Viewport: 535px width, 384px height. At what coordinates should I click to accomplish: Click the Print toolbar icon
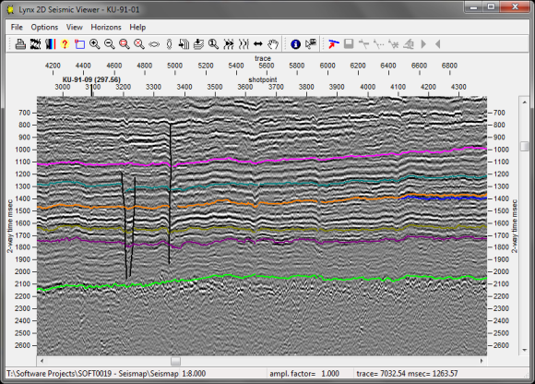(20, 44)
